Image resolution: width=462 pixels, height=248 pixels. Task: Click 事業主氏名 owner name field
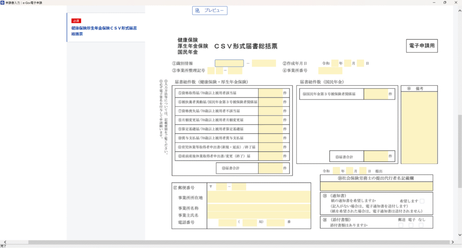pos(259,215)
